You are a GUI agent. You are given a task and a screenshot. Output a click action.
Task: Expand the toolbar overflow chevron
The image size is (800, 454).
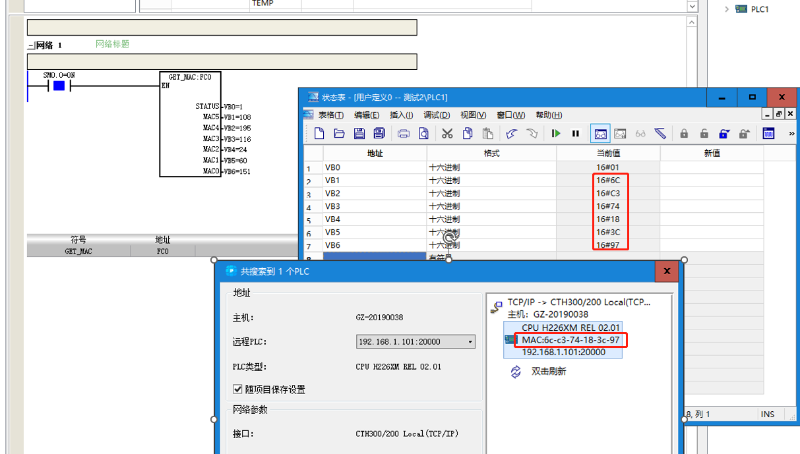pyautogui.click(x=791, y=134)
